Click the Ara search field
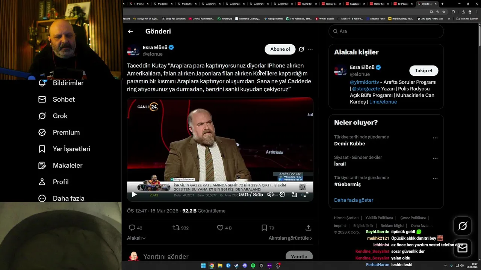Viewport: 481px width, 270px height. (x=386, y=31)
